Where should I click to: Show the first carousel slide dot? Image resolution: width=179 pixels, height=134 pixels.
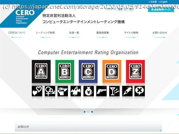pyautogui.click(x=84, y=112)
